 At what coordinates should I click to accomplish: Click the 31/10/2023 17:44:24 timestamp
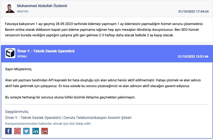[x=193, y=12]
